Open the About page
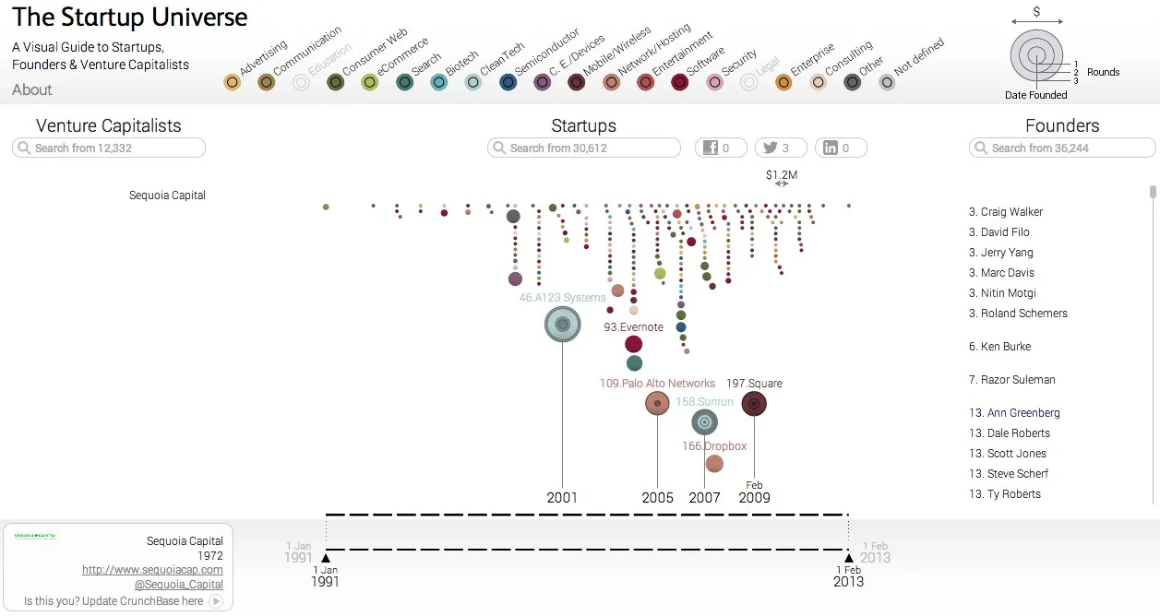1160x616 pixels. [32, 89]
